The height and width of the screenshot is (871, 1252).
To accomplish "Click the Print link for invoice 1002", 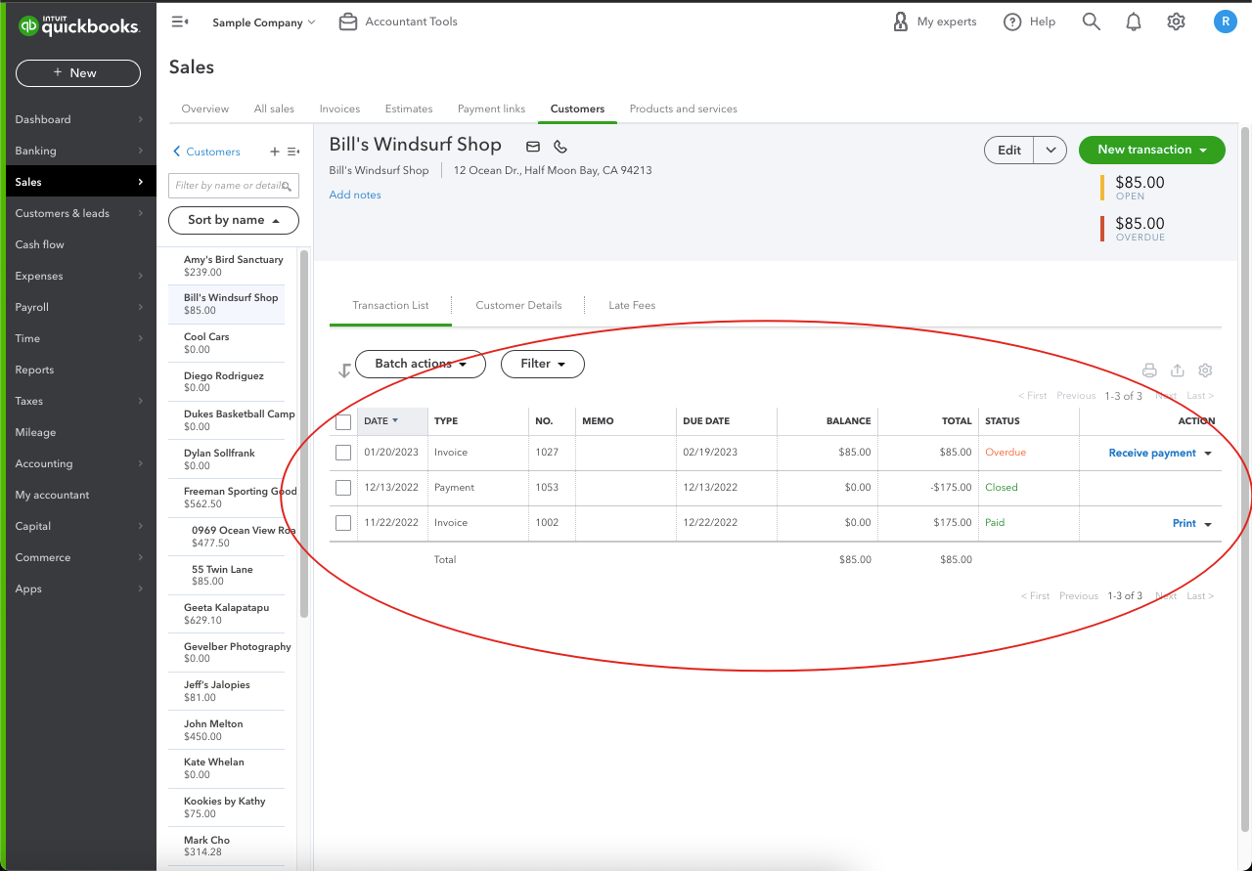I will (x=1184, y=523).
